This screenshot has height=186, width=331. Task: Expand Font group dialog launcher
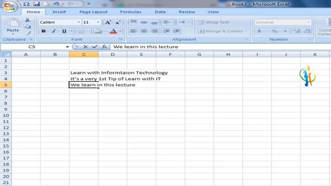click(x=121, y=39)
